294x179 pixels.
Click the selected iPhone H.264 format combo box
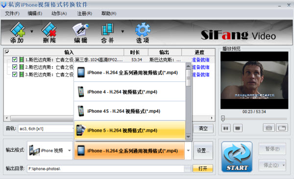coord(129,151)
